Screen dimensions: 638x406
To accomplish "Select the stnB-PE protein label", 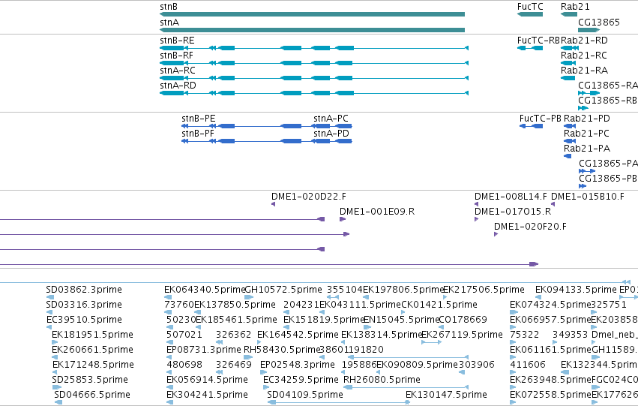I will (x=198, y=119).
